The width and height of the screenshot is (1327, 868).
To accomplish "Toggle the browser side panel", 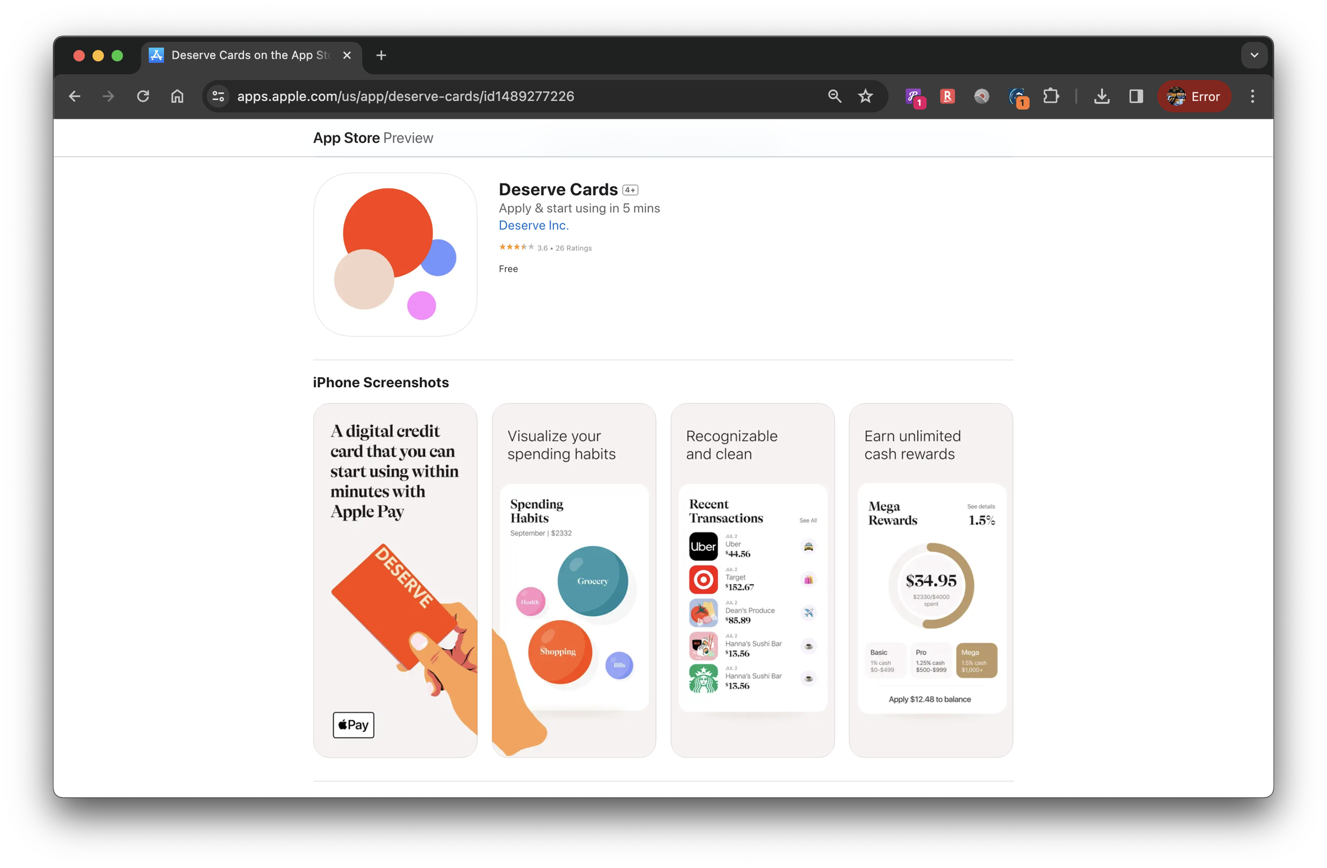I will (x=1136, y=97).
